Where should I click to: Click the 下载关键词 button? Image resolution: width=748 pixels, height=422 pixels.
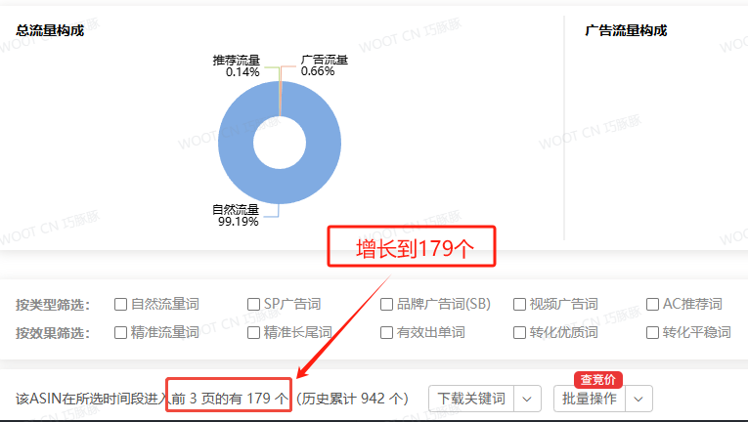[x=471, y=399]
